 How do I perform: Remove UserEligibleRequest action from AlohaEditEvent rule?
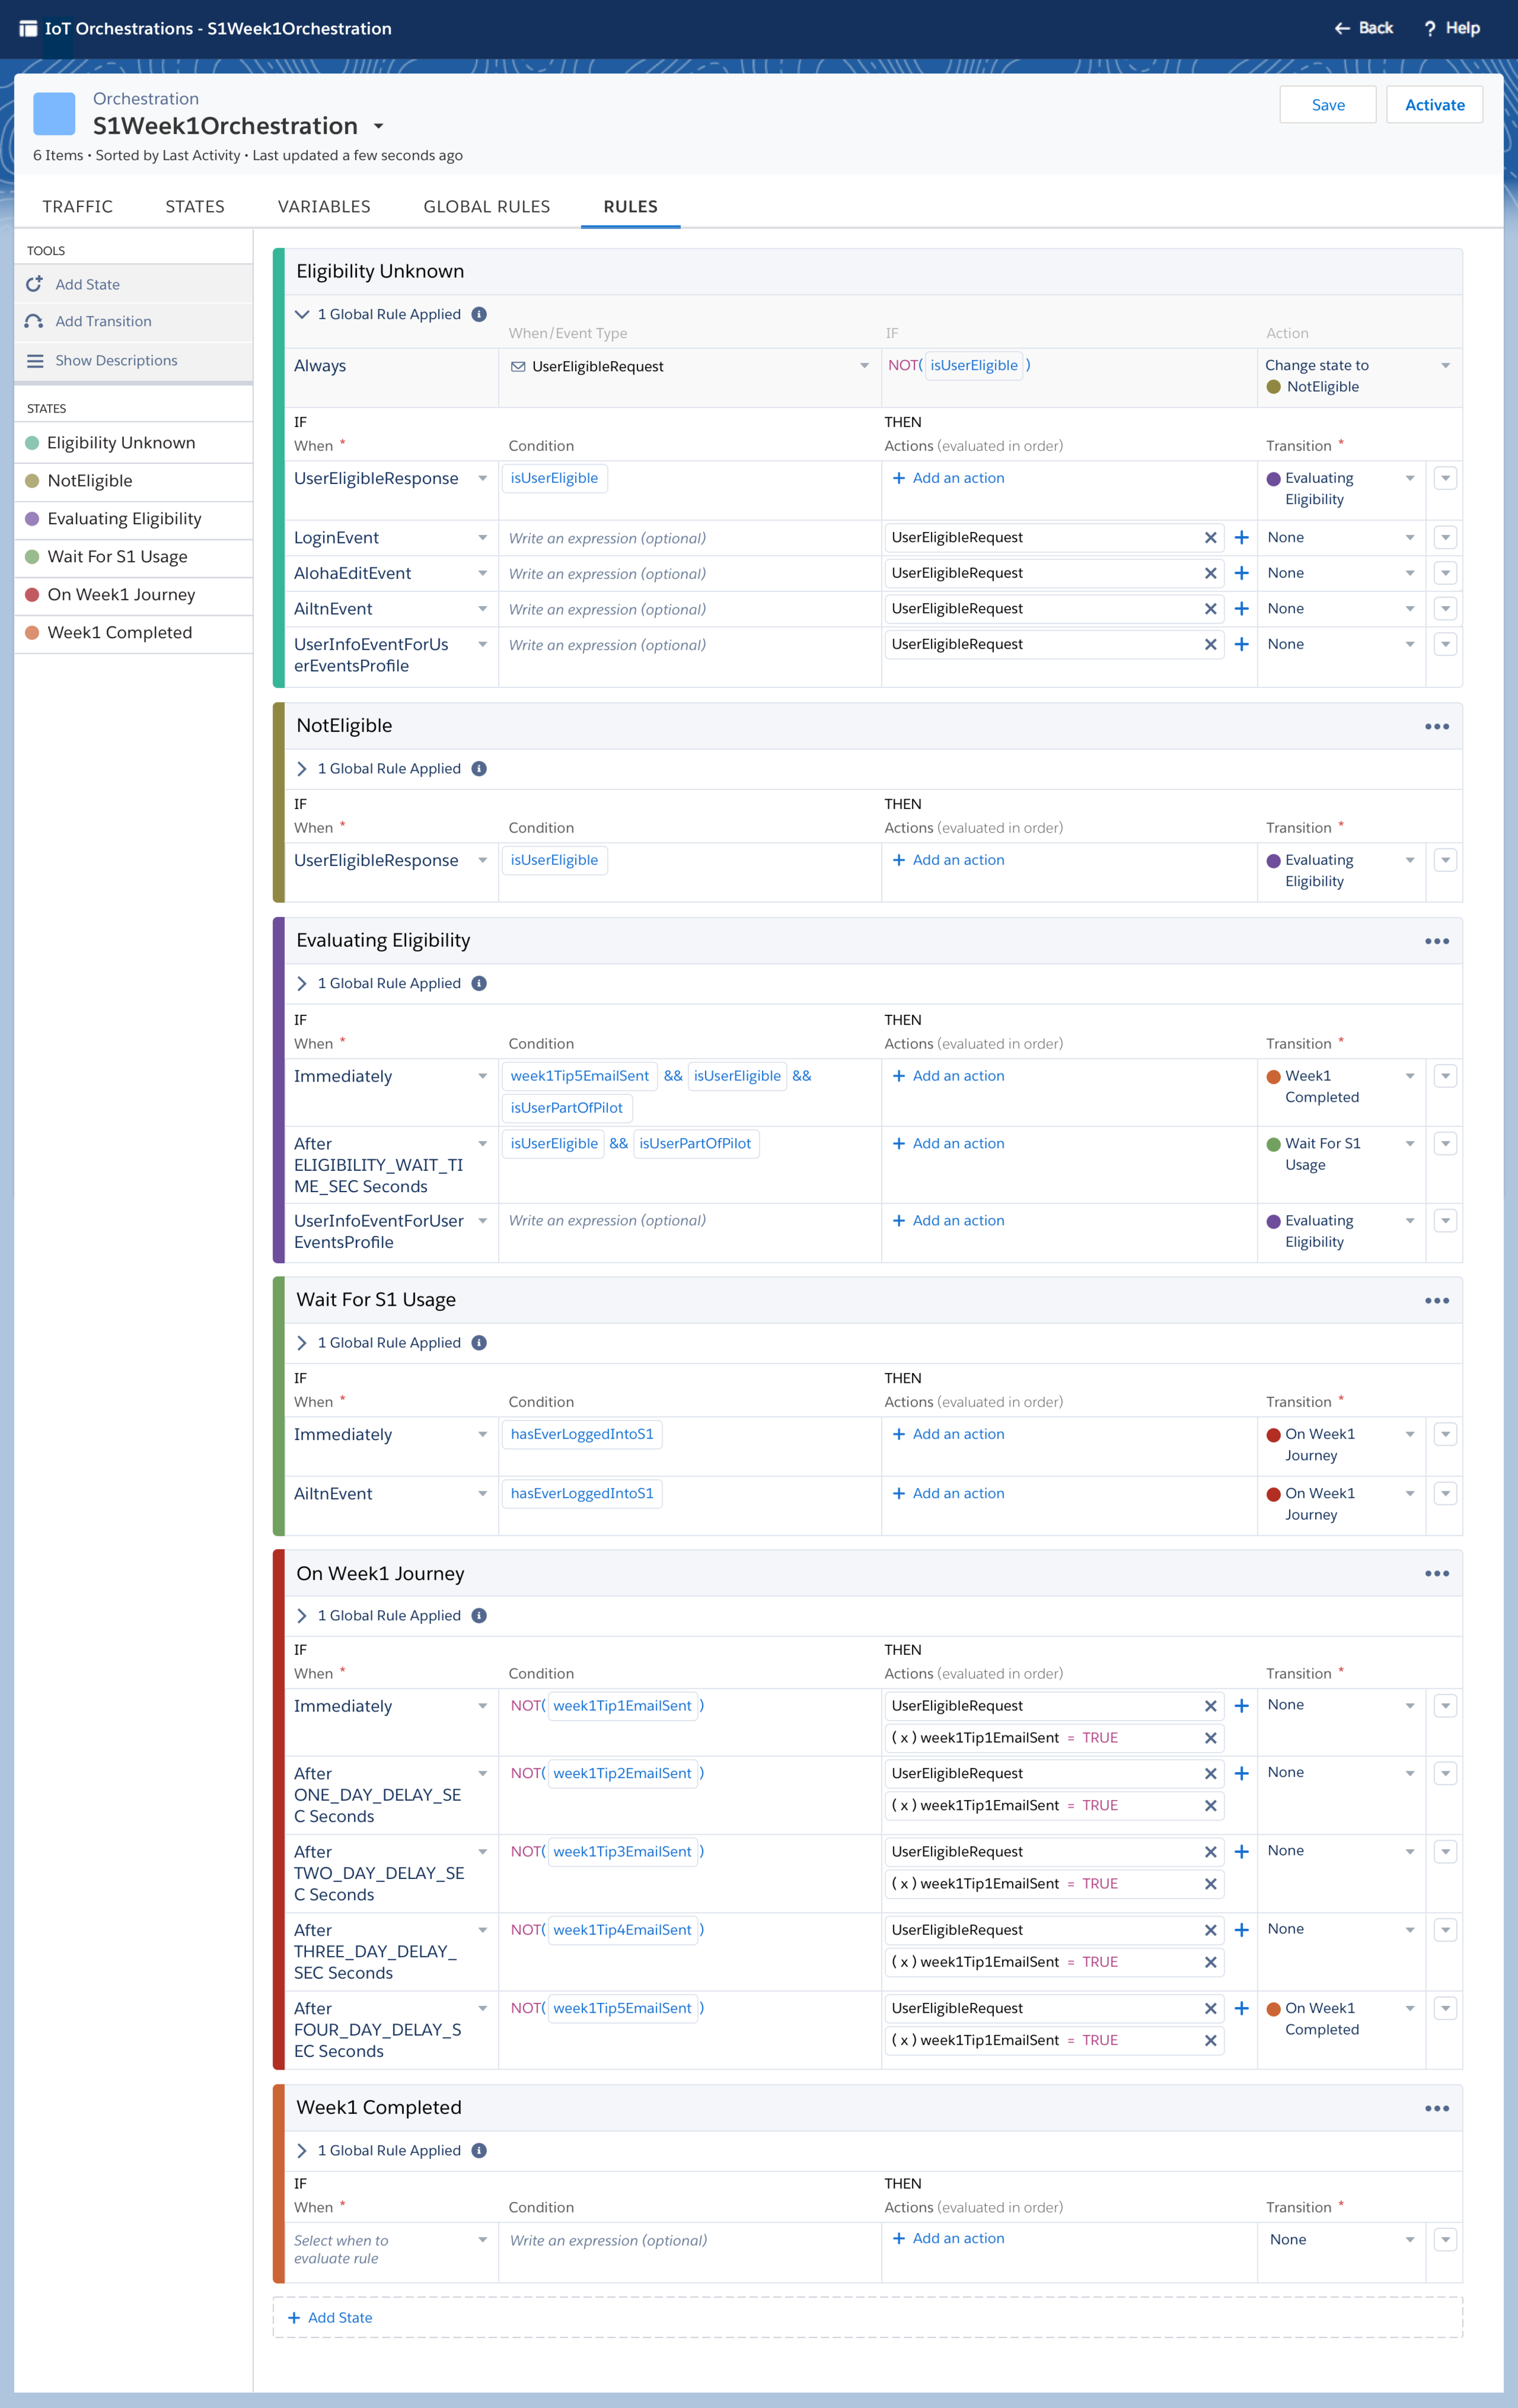click(1210, 574)
